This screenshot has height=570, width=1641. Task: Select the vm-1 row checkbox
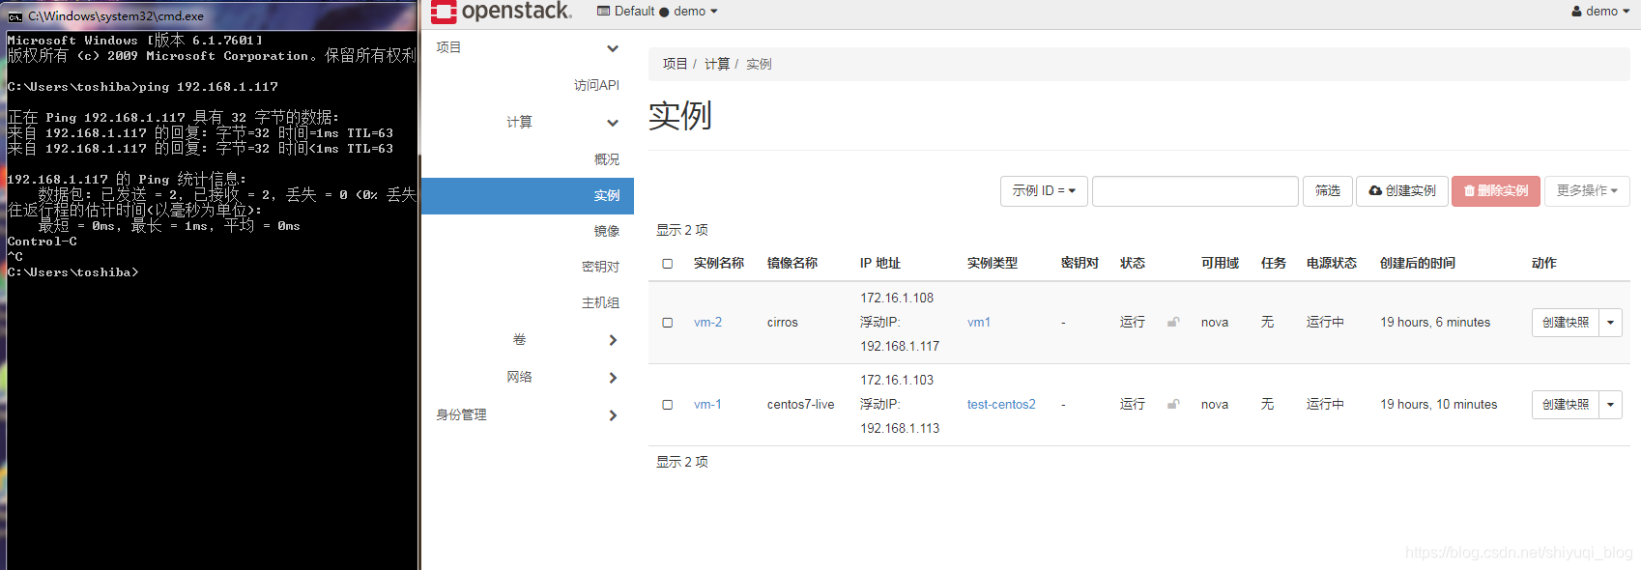point(667,405)
